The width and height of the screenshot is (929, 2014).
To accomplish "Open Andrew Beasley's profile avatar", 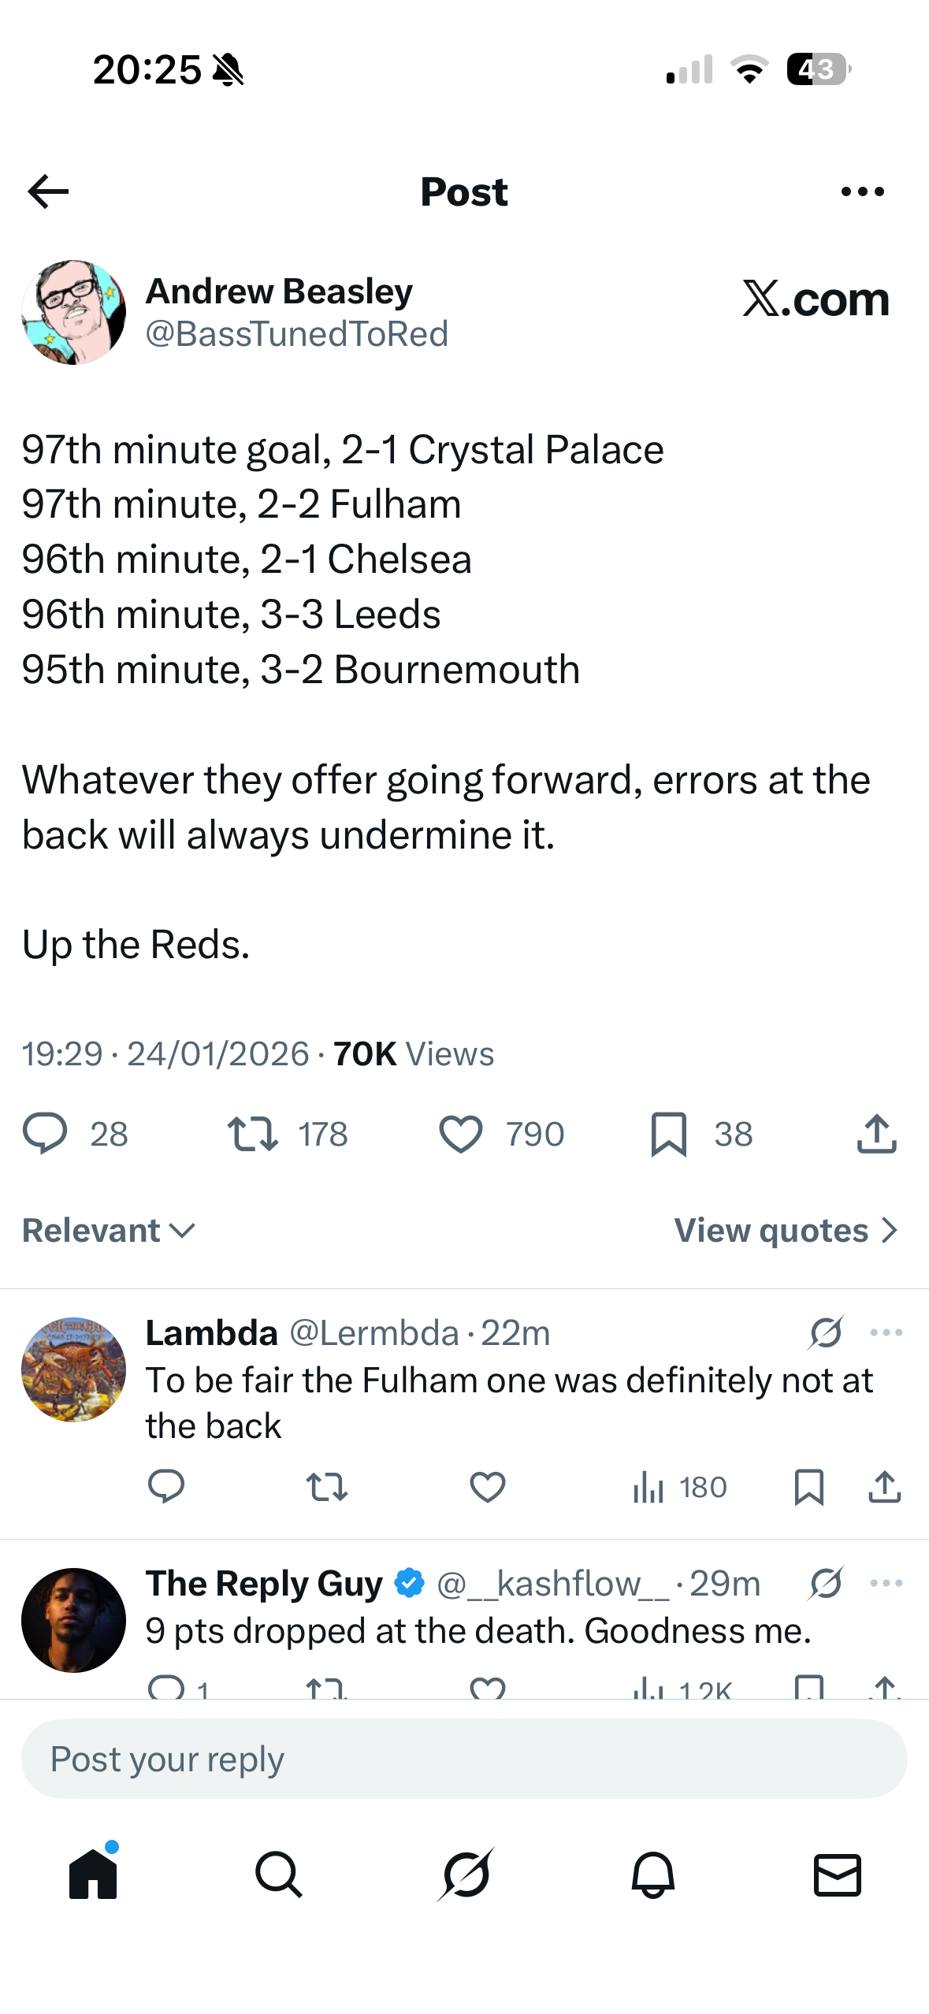I will [x=73, y=312].
